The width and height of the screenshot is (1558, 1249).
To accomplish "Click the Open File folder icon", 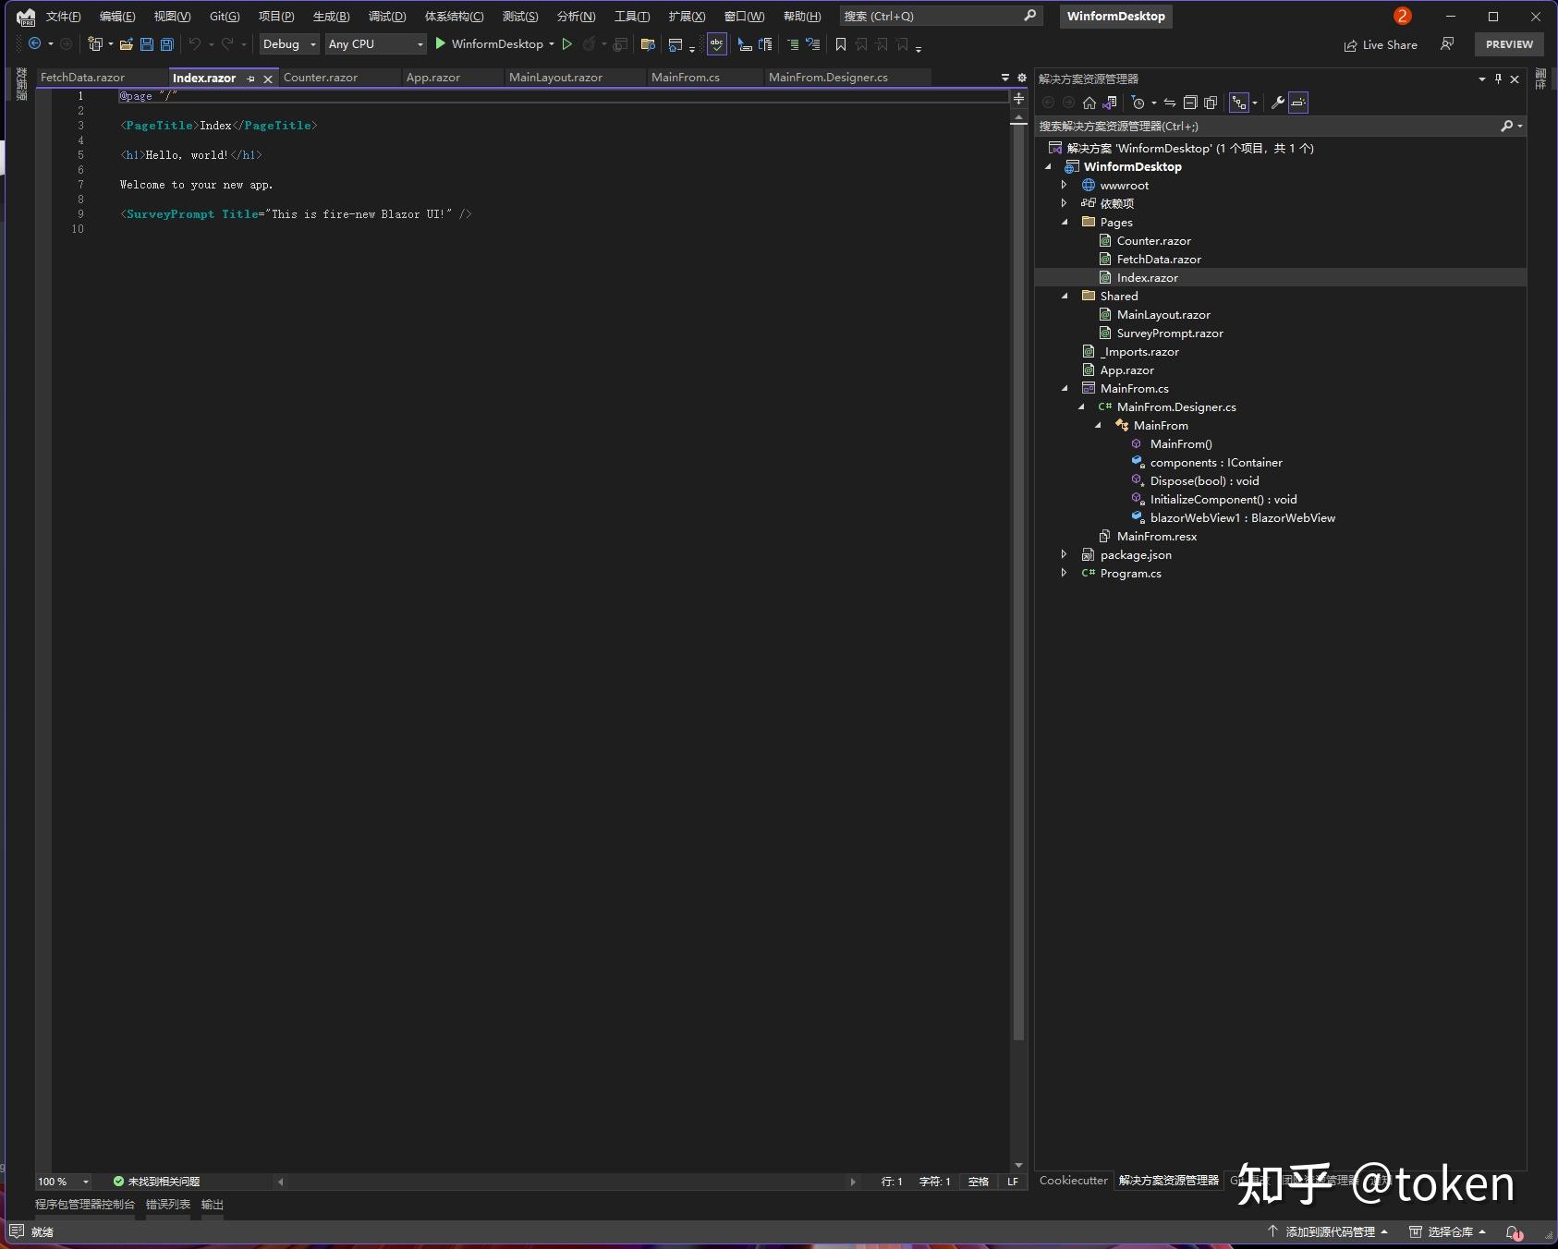I will (127, 44).
